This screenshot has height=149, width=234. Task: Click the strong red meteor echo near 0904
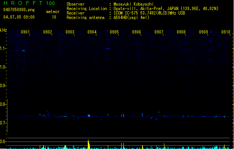pyautogui.click(x=89, y=115)
